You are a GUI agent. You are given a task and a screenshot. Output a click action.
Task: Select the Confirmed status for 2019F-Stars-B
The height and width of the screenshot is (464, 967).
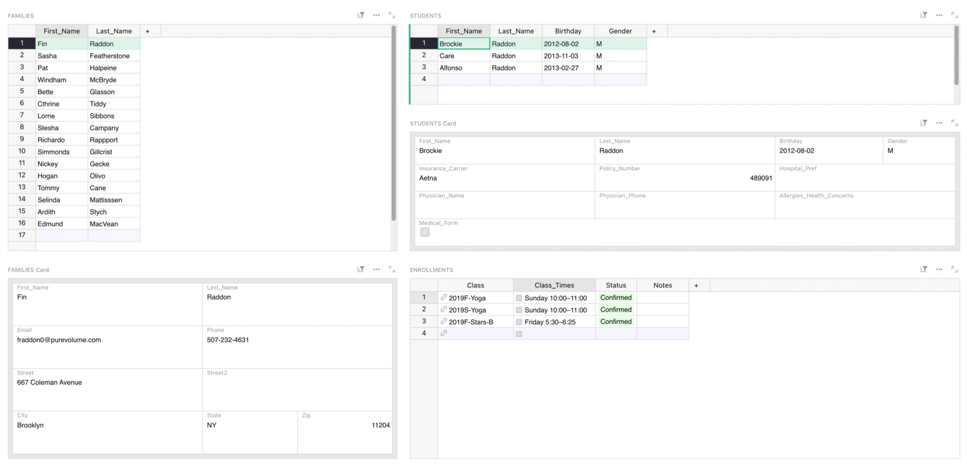click(616, 322)
